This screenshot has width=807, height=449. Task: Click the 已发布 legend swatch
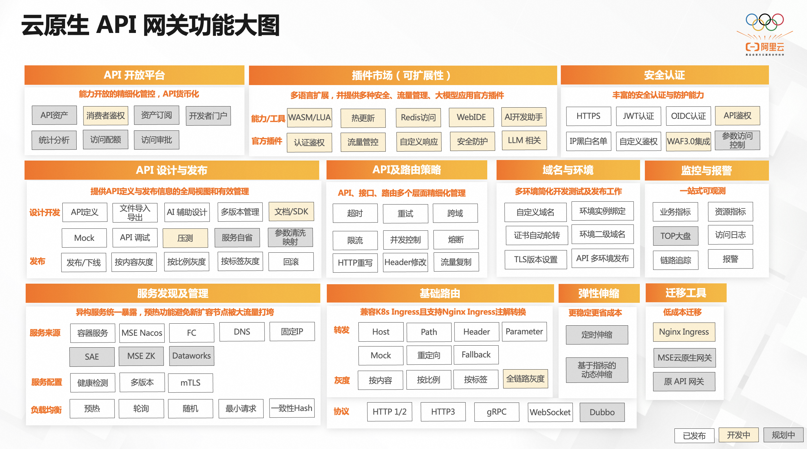pos(694,435)
